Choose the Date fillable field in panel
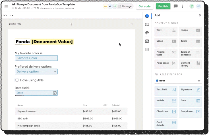The image size is (209, 135). click(190, 102)
